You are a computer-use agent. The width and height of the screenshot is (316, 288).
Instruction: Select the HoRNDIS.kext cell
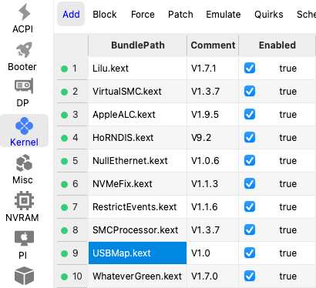[138, 138]
